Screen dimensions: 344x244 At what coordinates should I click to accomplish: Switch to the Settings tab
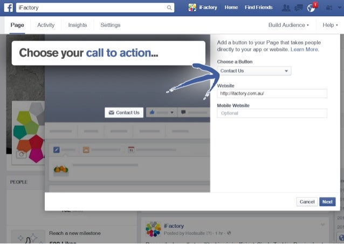(x=111, y=25)
